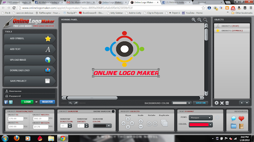
Task: Launch Firefox from the taskbar
Action: click(17, 138)
